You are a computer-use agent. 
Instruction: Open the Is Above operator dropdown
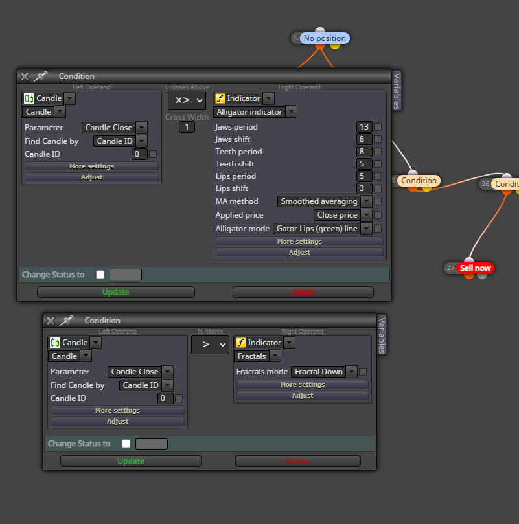(x=210, y=345)
